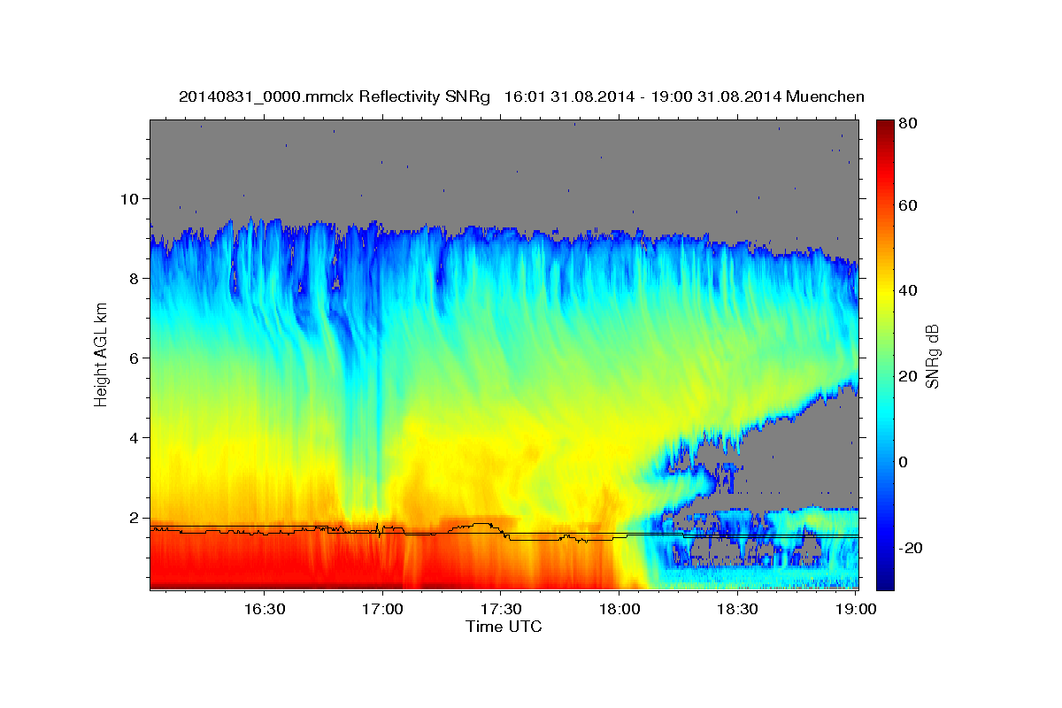
Task: Click the "SNRg dB" colorbar label
Action: pos(931,356)
